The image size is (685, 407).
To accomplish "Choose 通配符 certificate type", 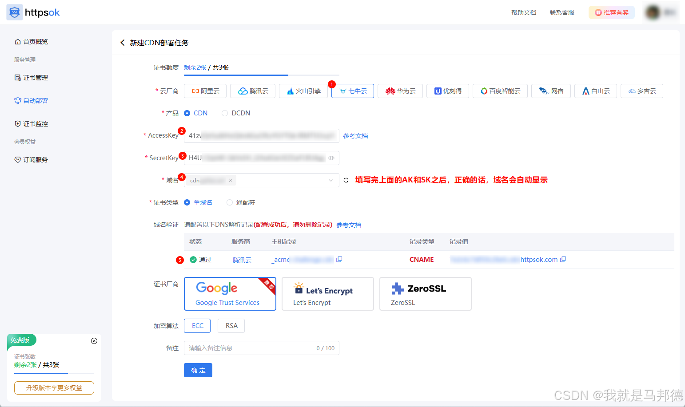I will click(x=229, y=202).
